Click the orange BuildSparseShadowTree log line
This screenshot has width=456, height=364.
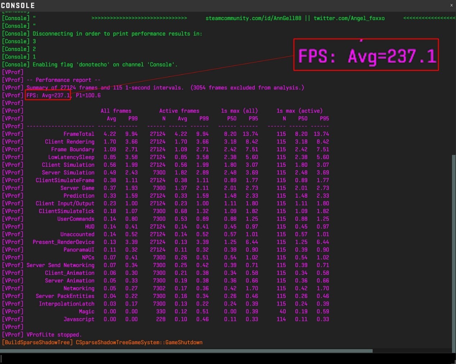coord(102,342)
